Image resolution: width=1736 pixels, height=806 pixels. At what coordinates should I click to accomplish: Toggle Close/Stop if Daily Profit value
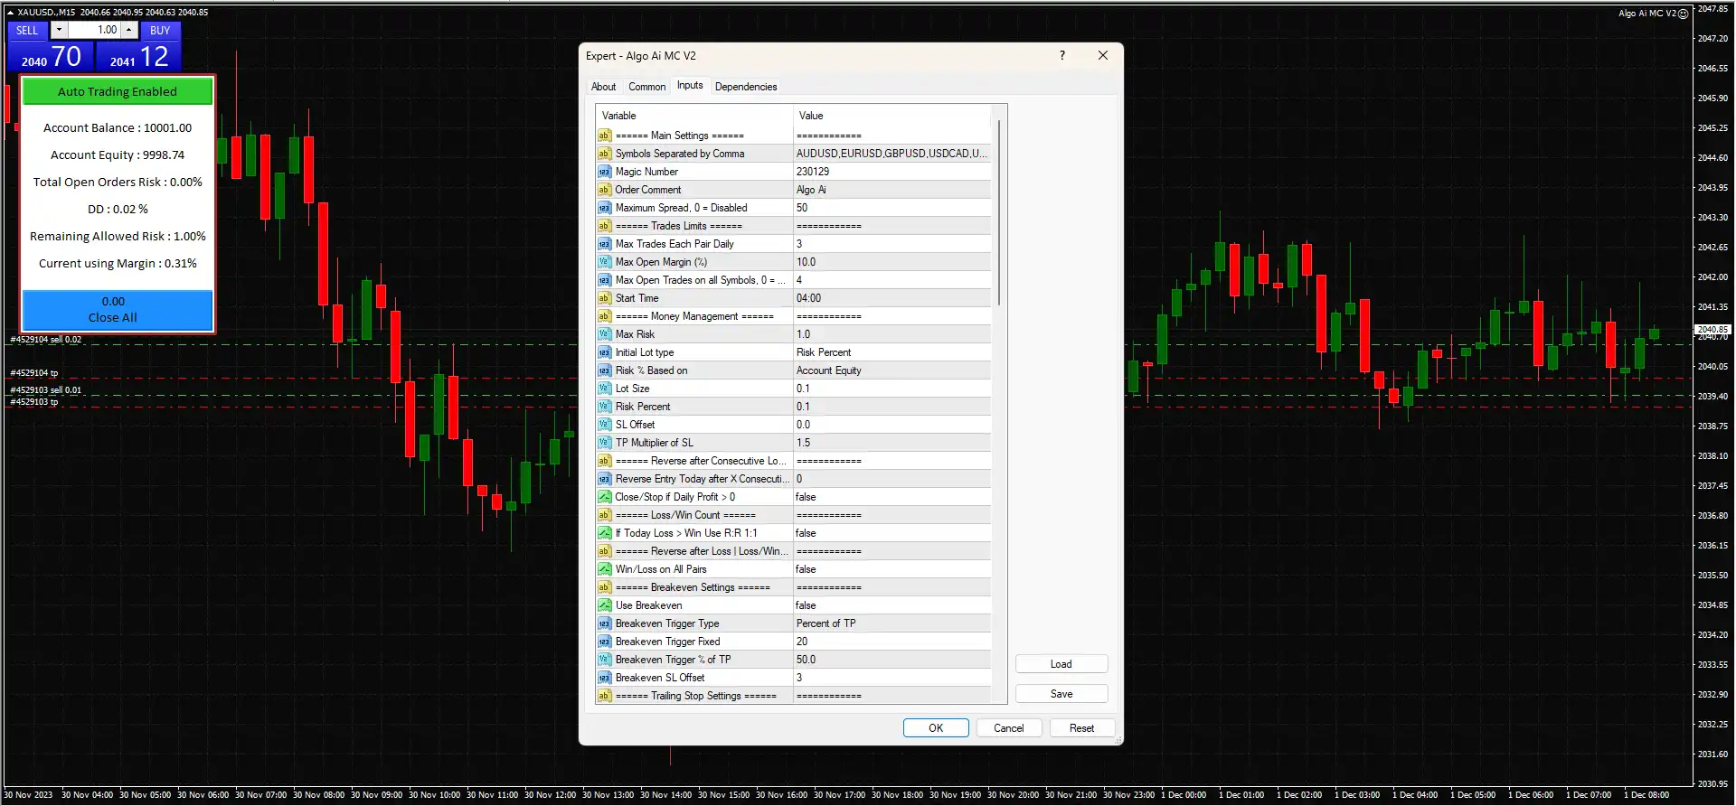coord(891,497)
